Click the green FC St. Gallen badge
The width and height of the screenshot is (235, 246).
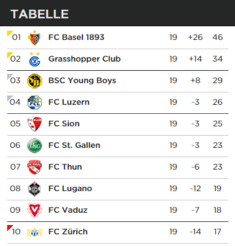click(34, 145)
